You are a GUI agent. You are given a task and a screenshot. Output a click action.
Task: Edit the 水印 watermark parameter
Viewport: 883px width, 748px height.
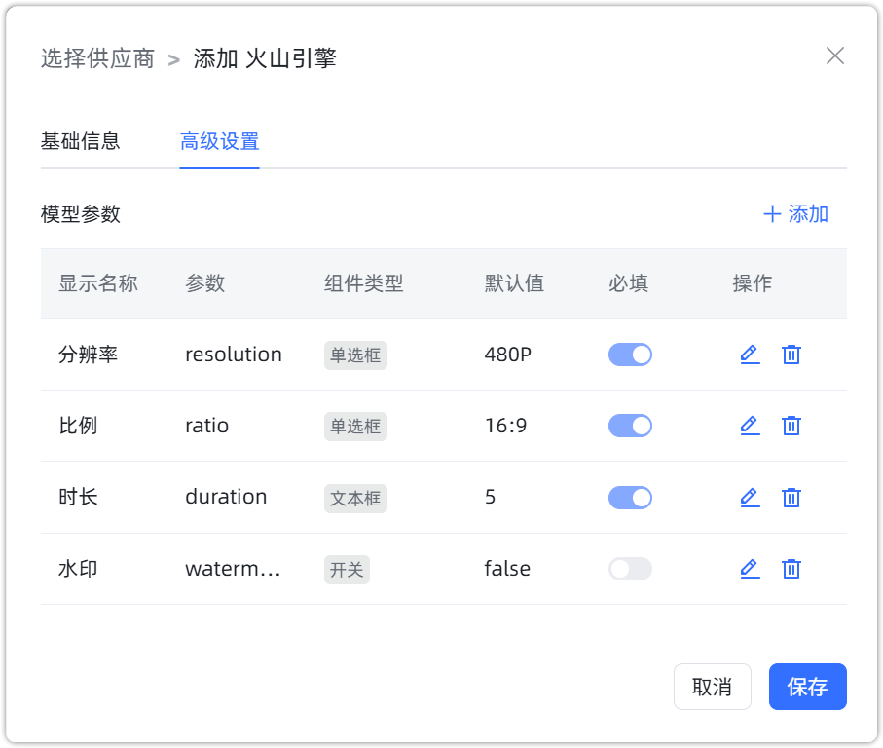[750, 568]
